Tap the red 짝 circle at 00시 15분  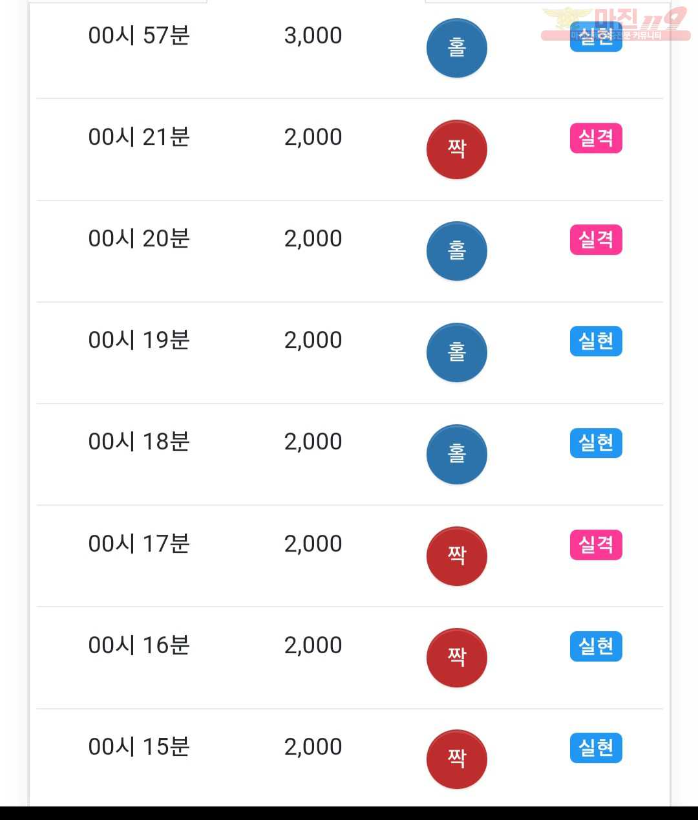click(456, 759)
